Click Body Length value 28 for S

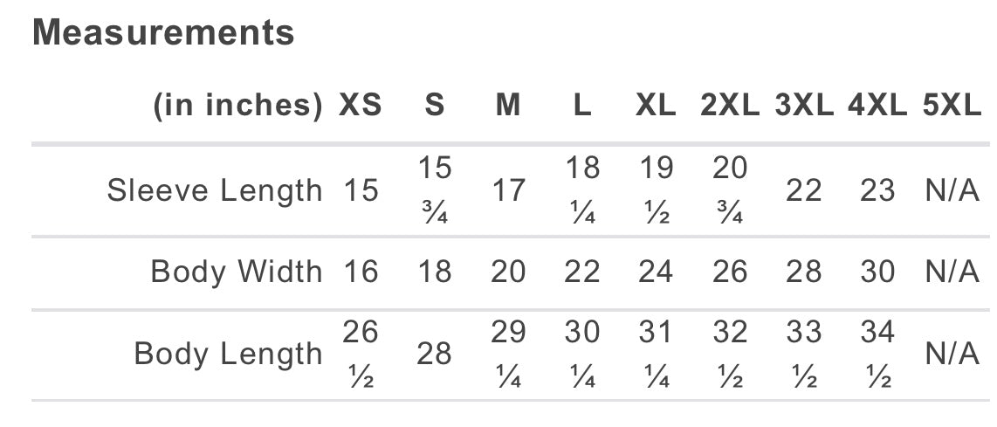[434, 354]
